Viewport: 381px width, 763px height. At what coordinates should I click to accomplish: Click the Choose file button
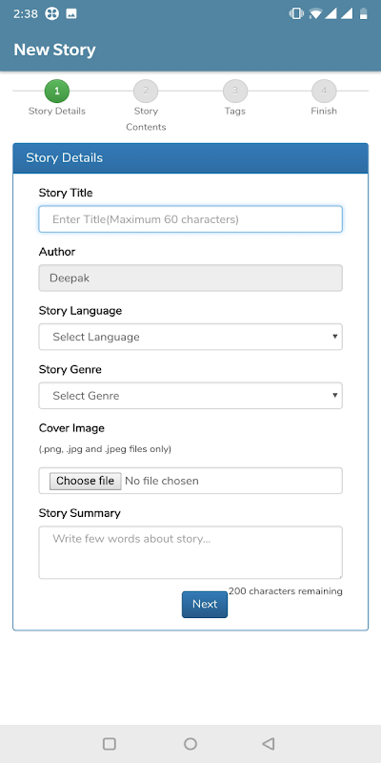[x=85, y=481]
